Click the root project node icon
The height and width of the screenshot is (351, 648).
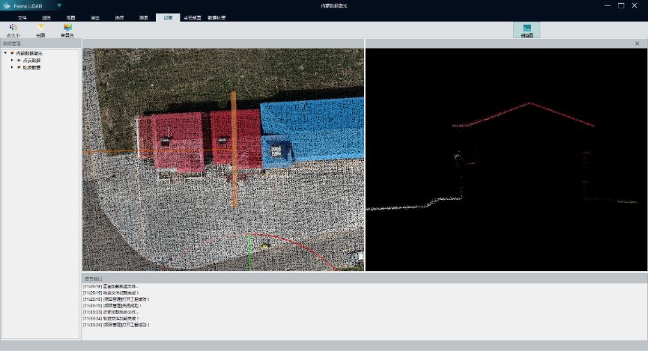(x=12, y=53)
